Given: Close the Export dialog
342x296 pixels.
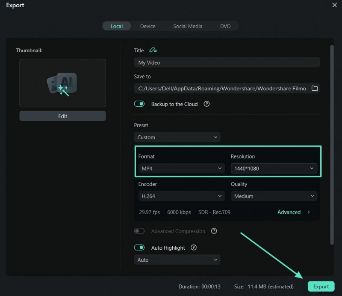Looking at the screenshot, I should [335, 5].
